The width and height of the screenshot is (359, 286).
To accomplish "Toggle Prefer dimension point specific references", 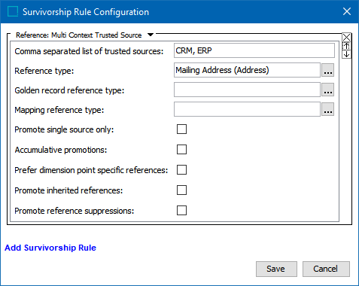I will [x=181, y=170].
